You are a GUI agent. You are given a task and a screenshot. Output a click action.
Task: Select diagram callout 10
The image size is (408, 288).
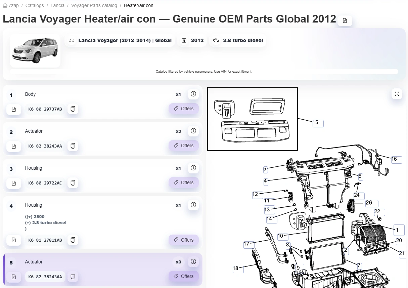pos(283,237)
